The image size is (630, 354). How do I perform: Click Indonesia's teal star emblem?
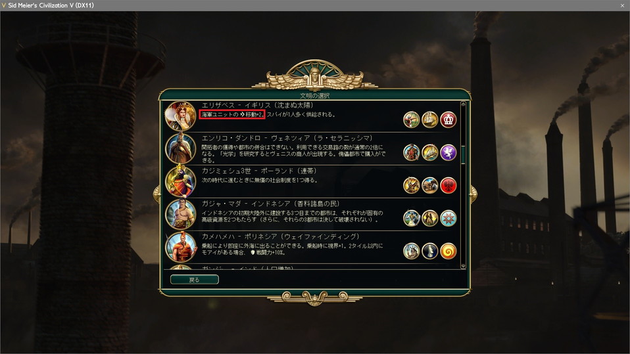(x=448, y=218)
